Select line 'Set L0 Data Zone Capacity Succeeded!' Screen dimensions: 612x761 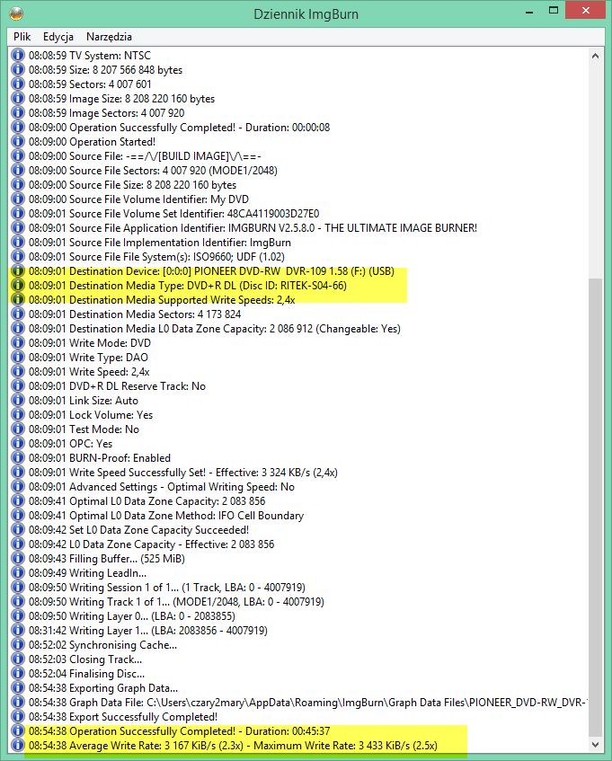point(138,530)
